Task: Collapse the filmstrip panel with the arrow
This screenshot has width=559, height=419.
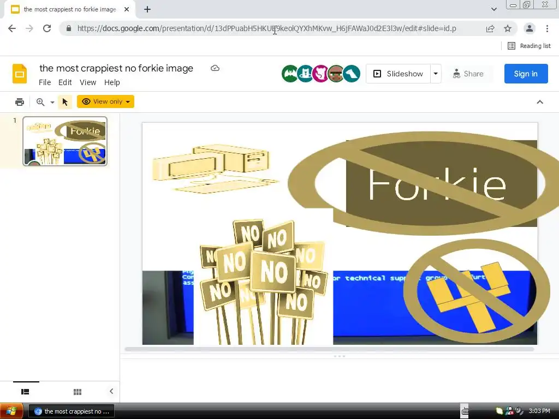Action: pos(111,391)
